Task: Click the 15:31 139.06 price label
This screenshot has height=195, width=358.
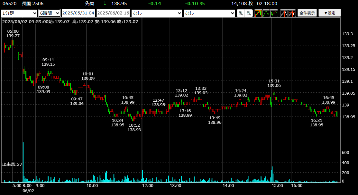Action: click(274, 83)
